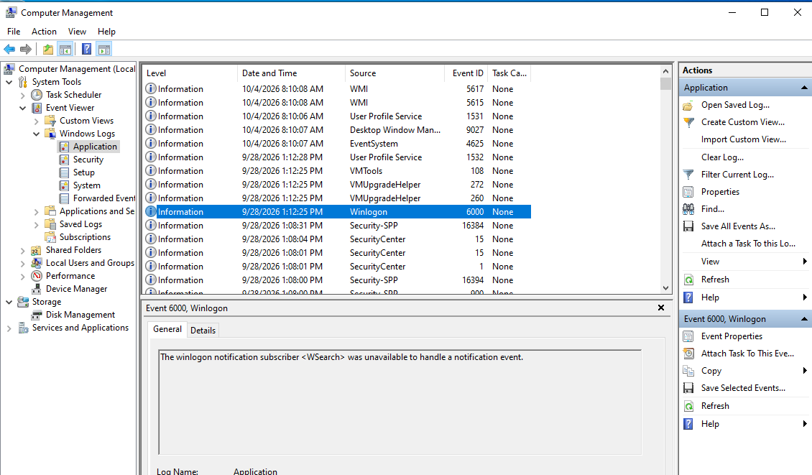812x475 pixels.
Task: Expand the Custom Views tree node
Action: click(x=36, y=121)
